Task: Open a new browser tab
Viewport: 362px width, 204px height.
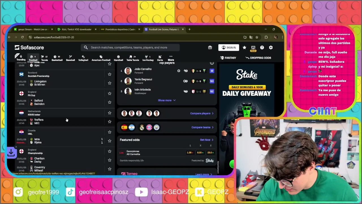Action: pyautogui.click(x=189, y=29)
